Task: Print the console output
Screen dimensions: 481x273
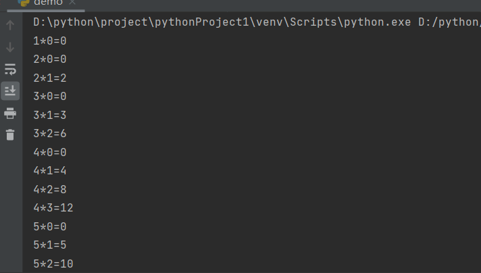Action: tap(10, 113)
